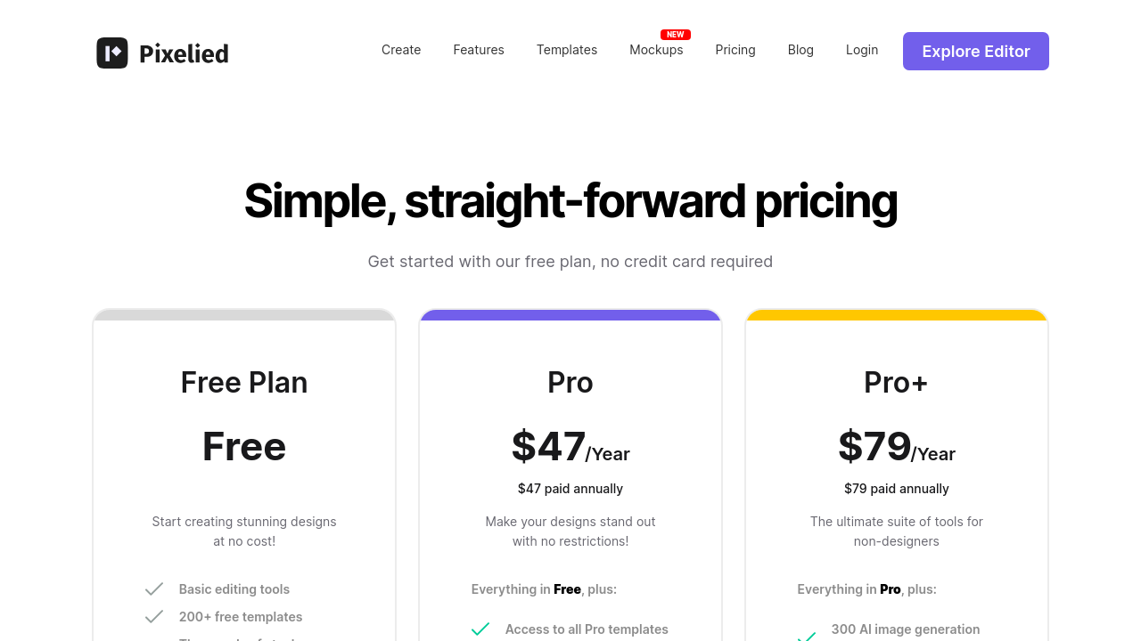Click the yellow bar atop the Pro+ card

click(x=897, y=315)
